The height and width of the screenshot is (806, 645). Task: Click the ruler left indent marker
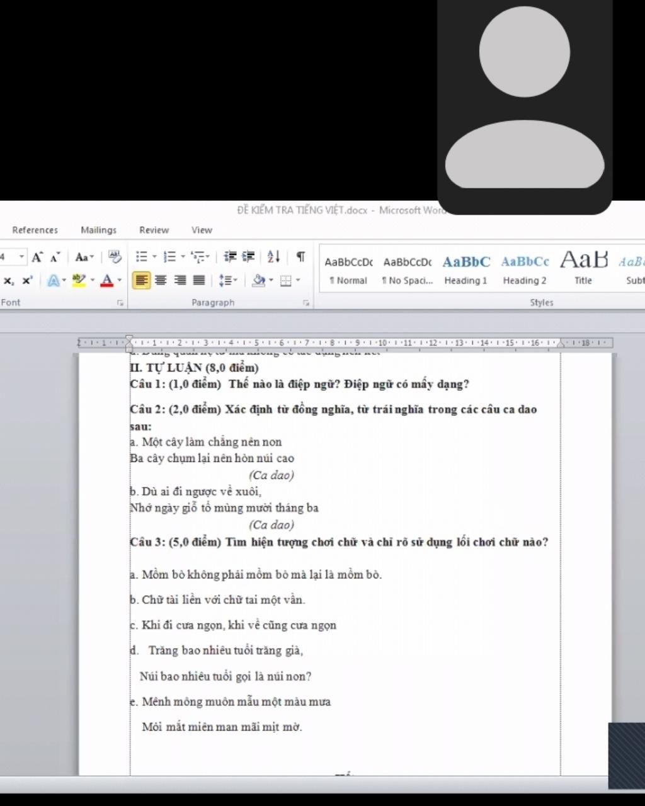pos(129,343)
